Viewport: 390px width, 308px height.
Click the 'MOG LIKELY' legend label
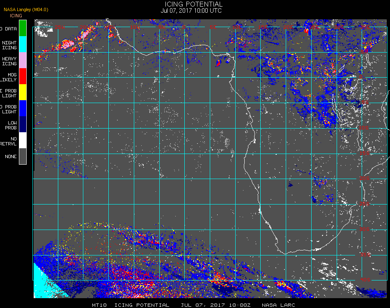pyautogui.click(x=9, y=77)
